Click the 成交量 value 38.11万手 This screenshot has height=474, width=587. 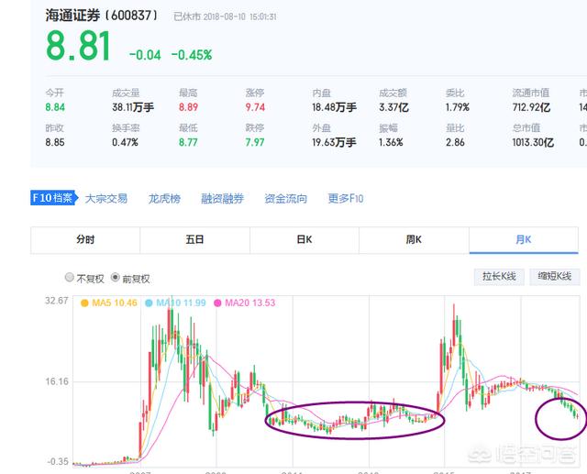click(133, 108)
